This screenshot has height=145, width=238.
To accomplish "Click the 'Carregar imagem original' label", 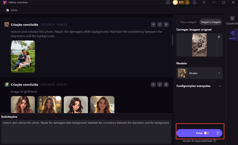I will coord(194,30).
